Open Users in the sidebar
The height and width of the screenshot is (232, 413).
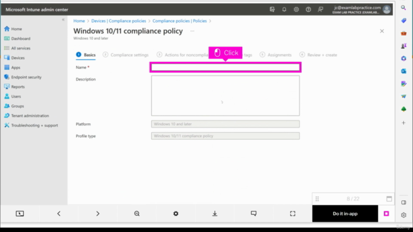point(13,97)
